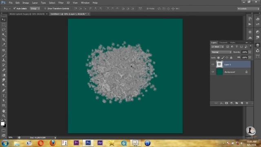This screenshot has width=261, height=147.
Task: Select the Eraser tool
Action: 4,70
